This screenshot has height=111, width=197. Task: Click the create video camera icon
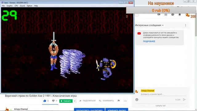[159, 14]
